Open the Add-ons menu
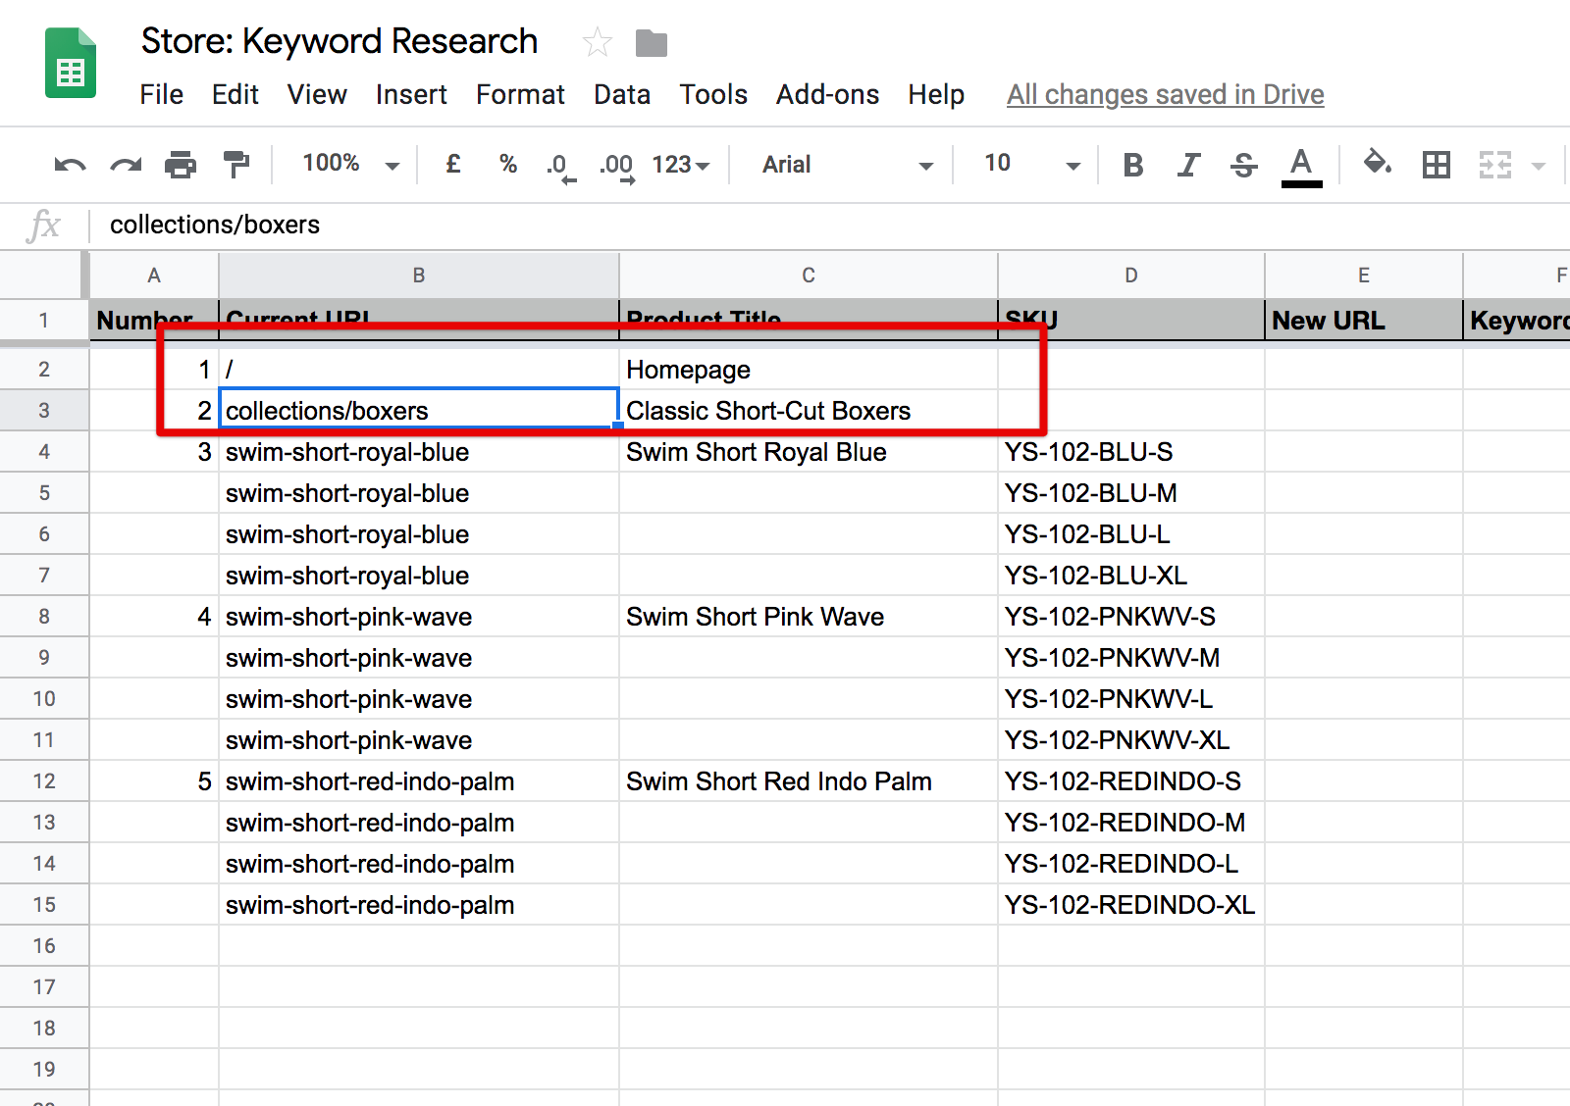The height and width of the screenshot is (1106, 1570). click(827, 94)
